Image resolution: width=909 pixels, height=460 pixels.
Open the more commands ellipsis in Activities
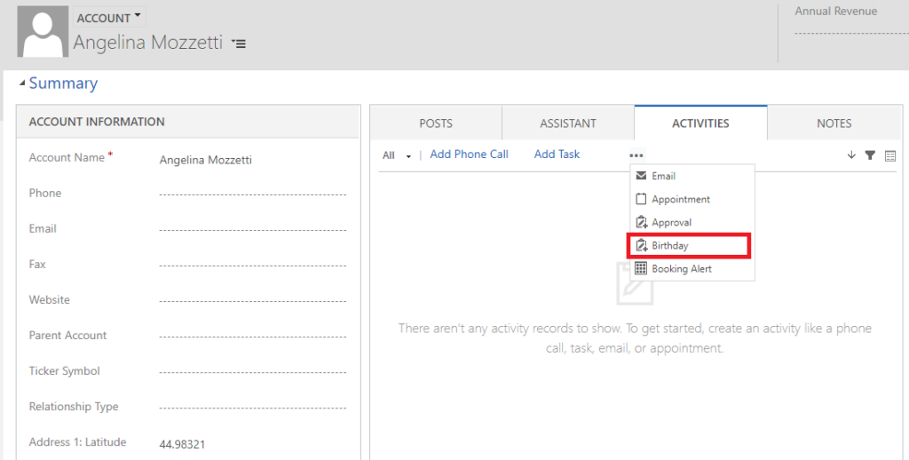pyautogui.click(x=636, y=155)
